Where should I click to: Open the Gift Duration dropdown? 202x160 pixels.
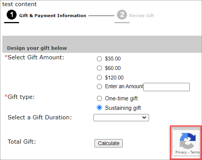coord(121,117)
